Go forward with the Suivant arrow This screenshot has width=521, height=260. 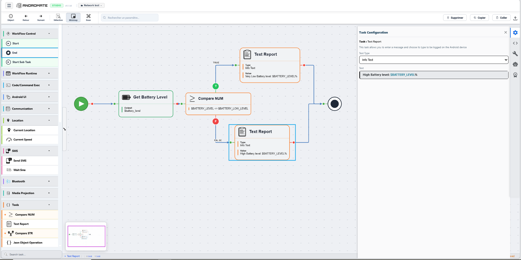(x=41, y=18)
